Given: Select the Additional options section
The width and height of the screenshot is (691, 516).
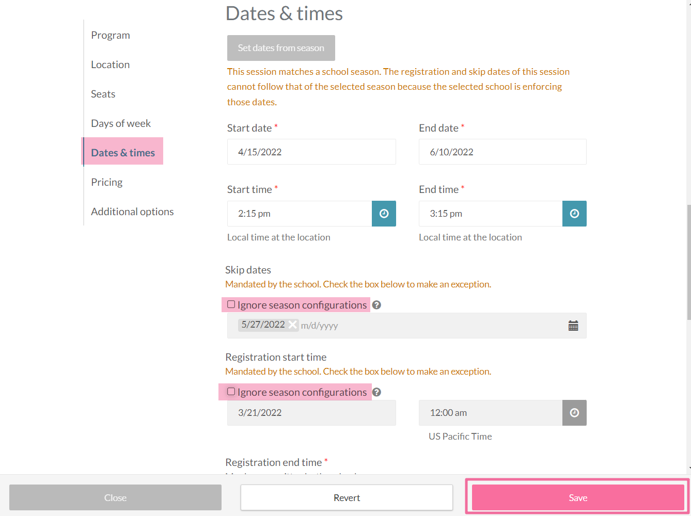Looking at the screenshot, I should tap(132, 212).
